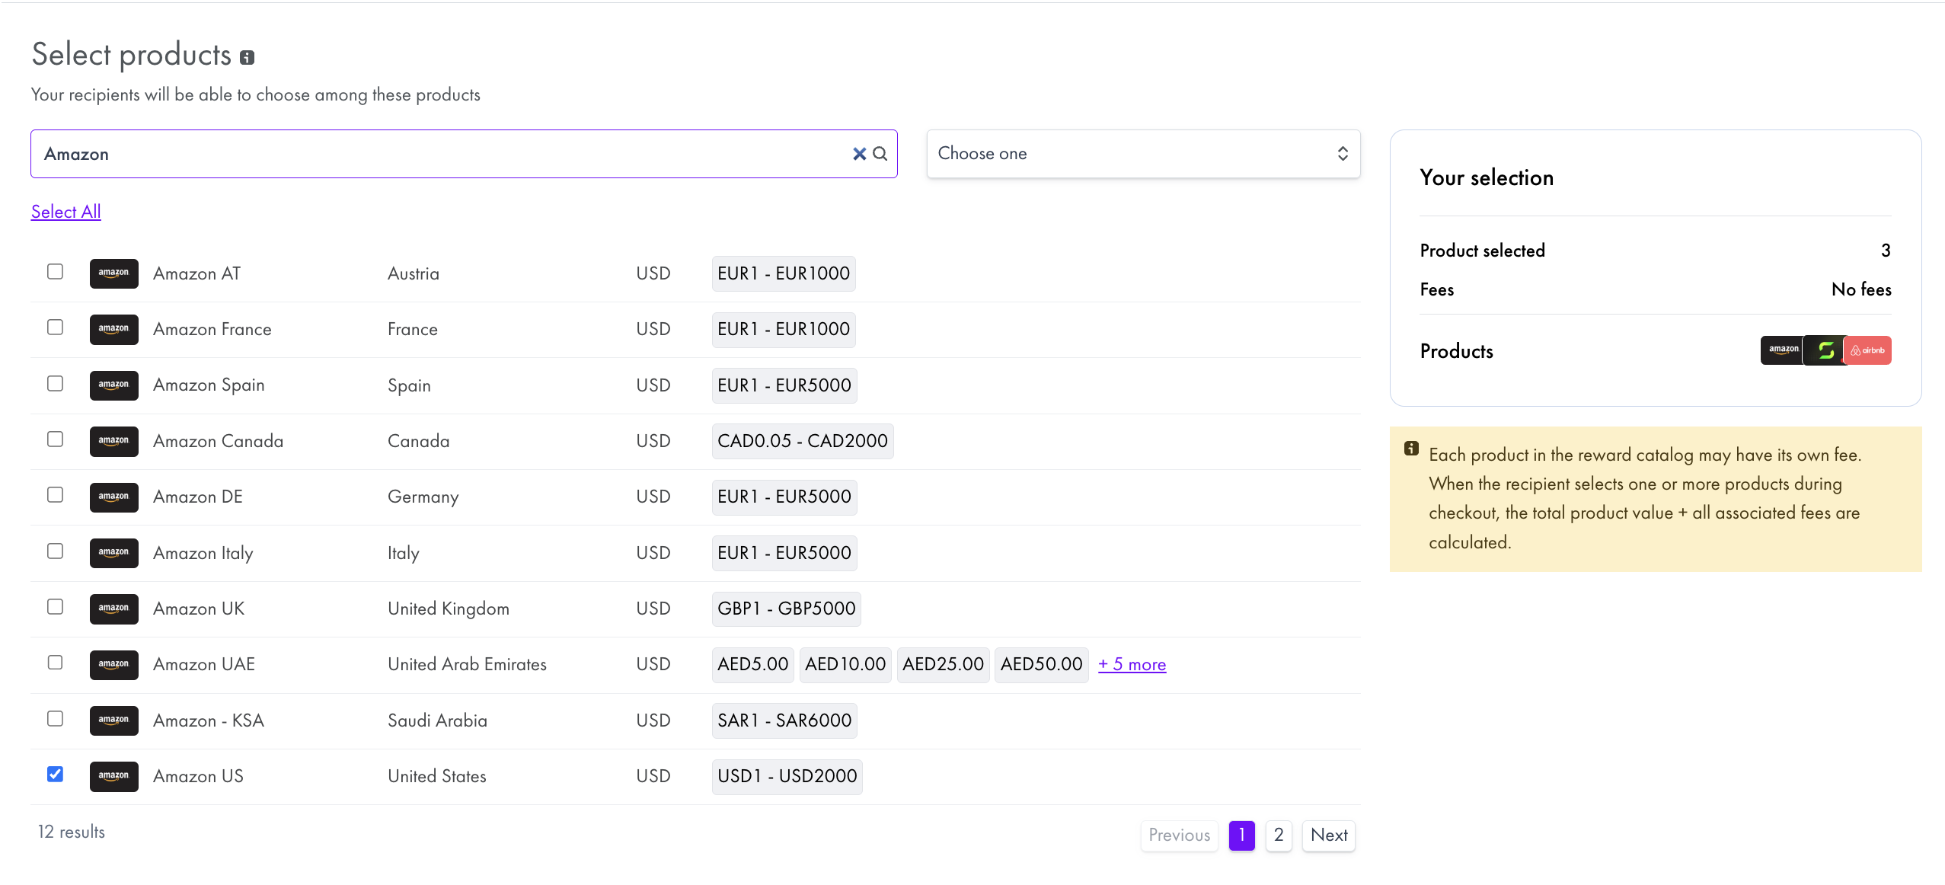Click the Previous page button
Viewport: 1945px width, 885px height.
click(1180, 835)
